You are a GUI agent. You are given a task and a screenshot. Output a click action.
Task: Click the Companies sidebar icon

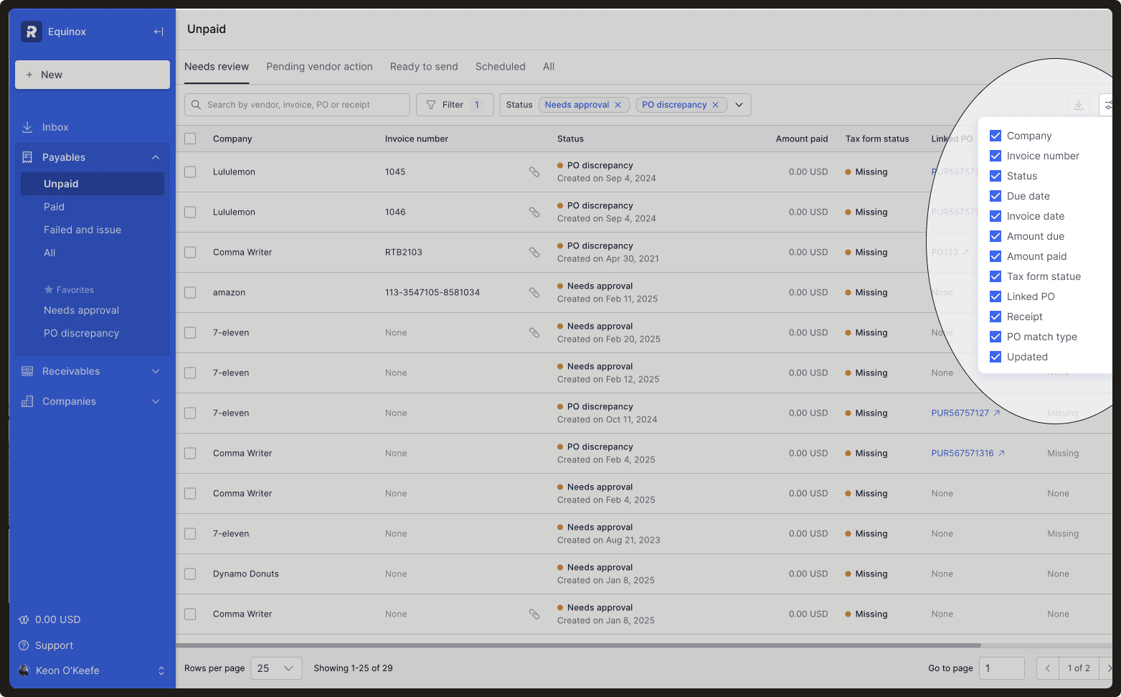27,401
